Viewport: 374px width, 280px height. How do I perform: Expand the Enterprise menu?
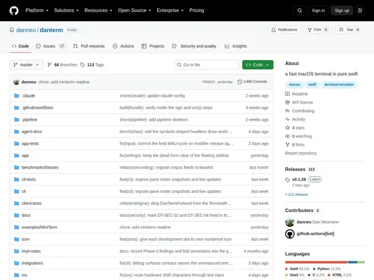[x=170, y=10]
